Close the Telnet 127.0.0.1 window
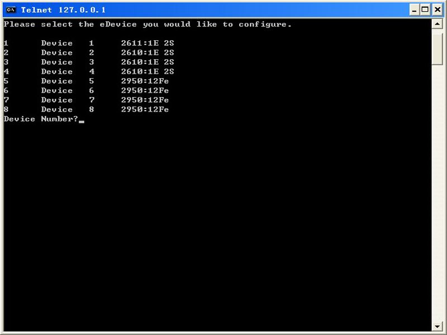The height and width of the screenshot is (335, 447). [x=438, y=10]
